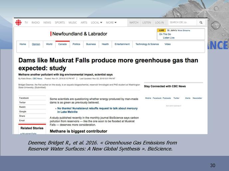Click the LISTEN button
229x171 pixels.
pos(147,23)
